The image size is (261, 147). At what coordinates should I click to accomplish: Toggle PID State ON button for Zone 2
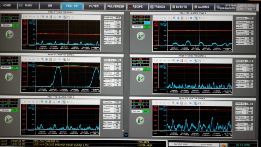point(146,27)
